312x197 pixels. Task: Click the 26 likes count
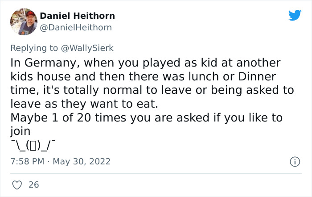tap(33, 184)
